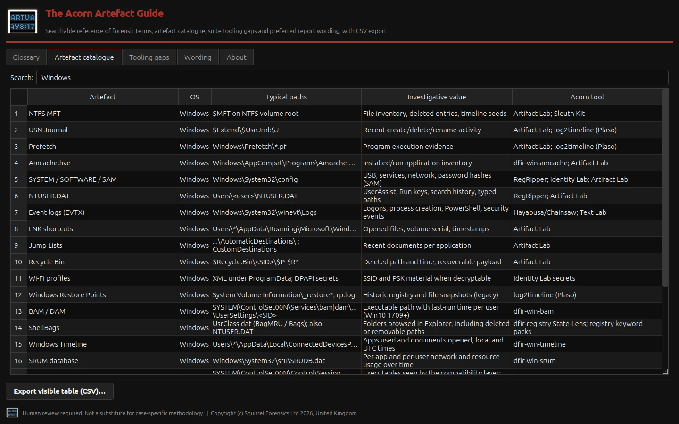Image resolution: width=679 pixels, height=424 pixels.
Task: Click the small logo in the footer
Action: pos(12,413)
